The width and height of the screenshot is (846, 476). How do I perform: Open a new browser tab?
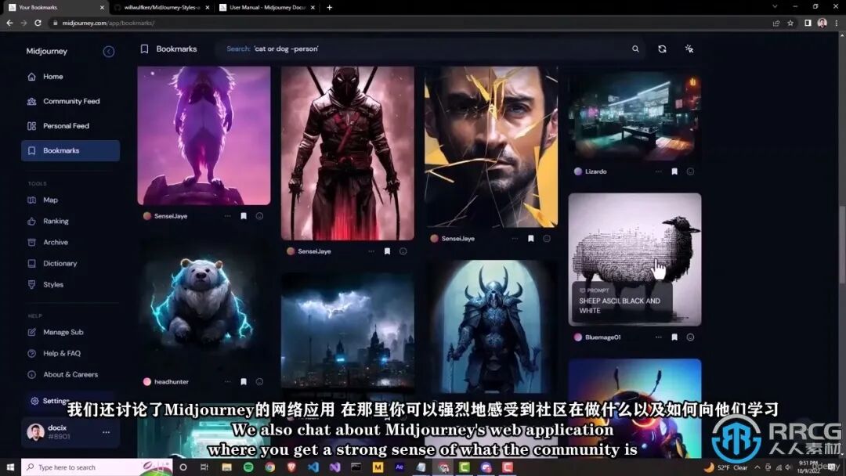(x=330, y=8)
